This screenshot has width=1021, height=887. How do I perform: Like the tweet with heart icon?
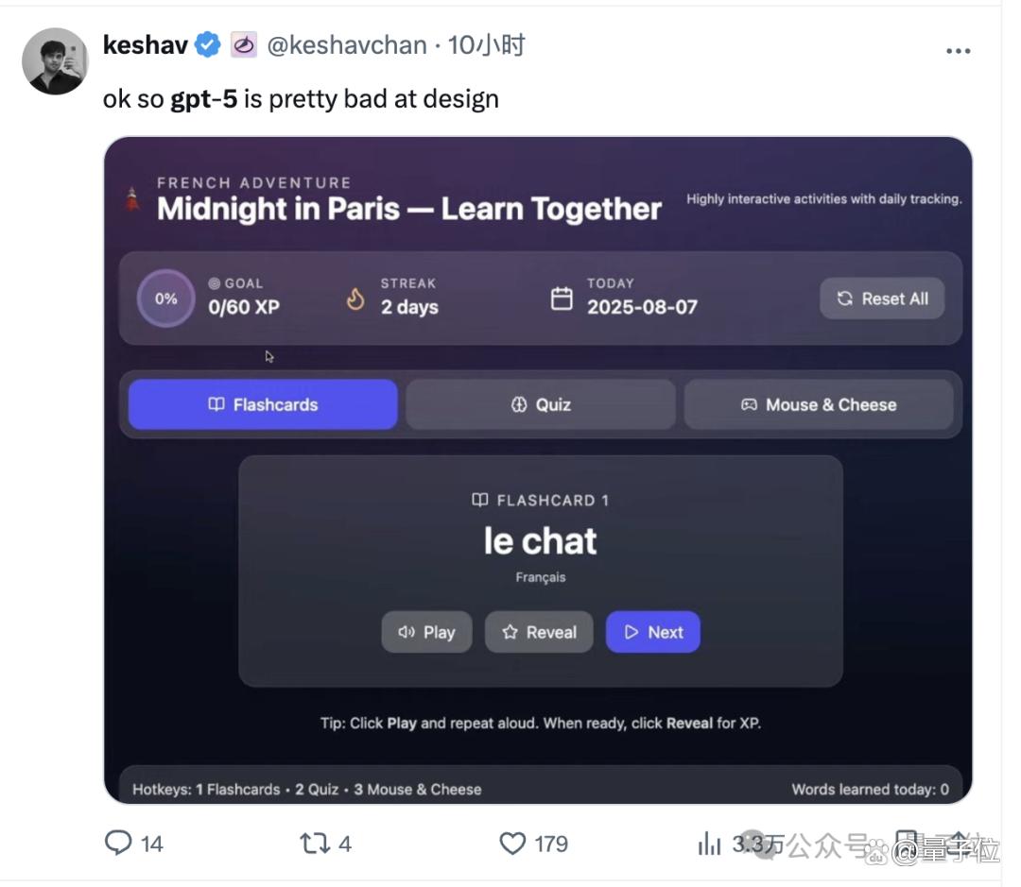pos(512,844)
